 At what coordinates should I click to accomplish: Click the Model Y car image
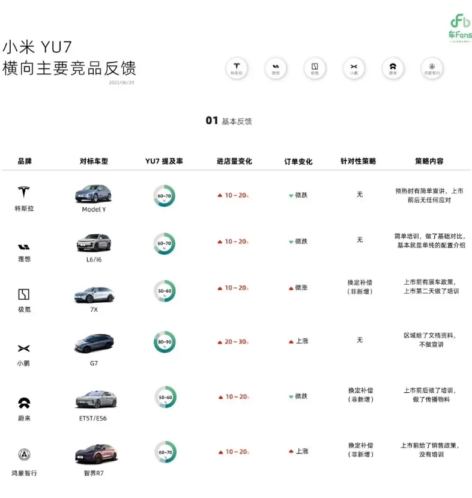click(93, 193)
